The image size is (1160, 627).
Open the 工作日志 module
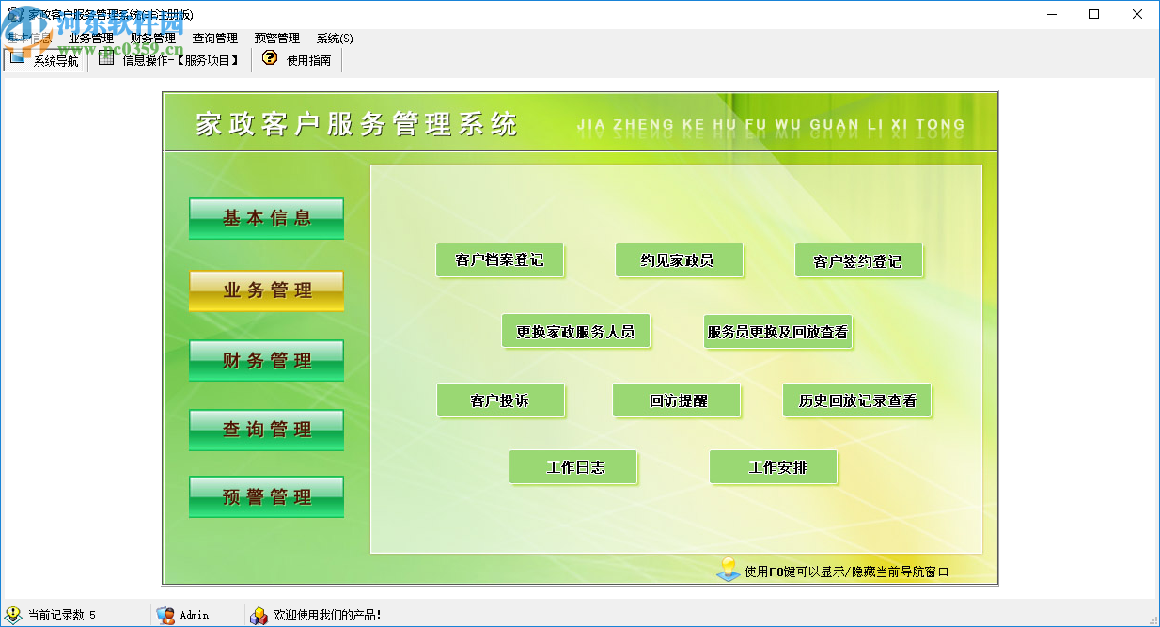pos(572,467)
